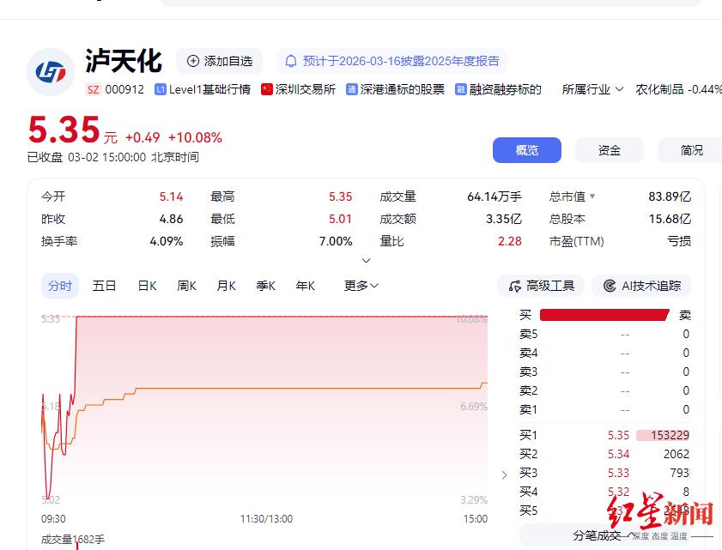Select the 五日 chart tab
722x550 pixels.
104,286
